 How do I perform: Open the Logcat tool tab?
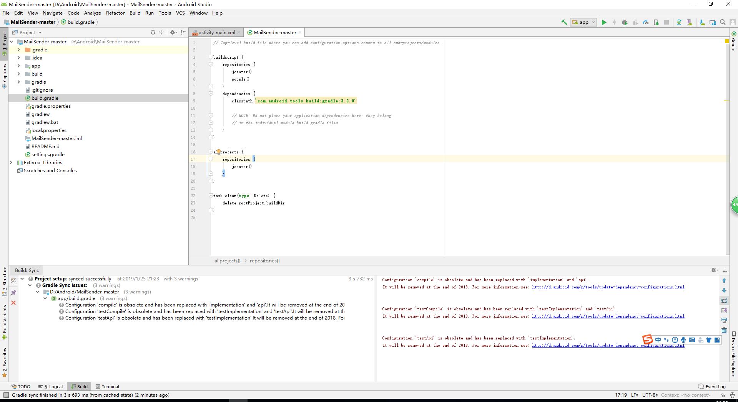[51, 386]
